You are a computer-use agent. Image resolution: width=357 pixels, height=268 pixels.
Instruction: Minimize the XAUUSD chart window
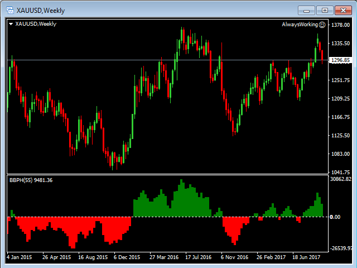pos(306,9)
